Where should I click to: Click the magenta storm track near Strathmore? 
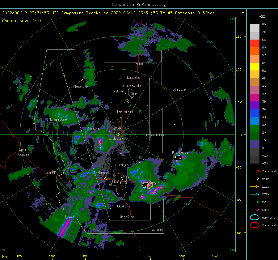150,185
